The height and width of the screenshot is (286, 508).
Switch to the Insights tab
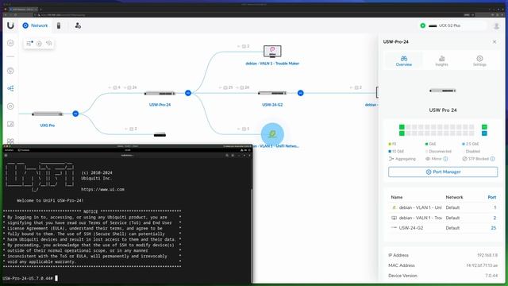tap(441, 60)
